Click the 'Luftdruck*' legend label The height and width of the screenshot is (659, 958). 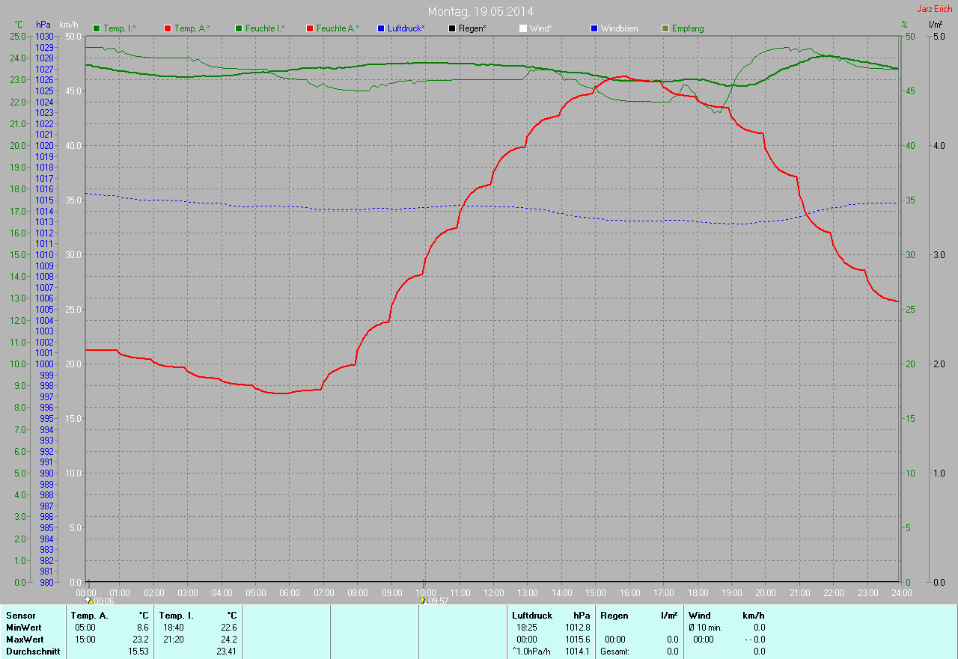click(x=406, y=28)
